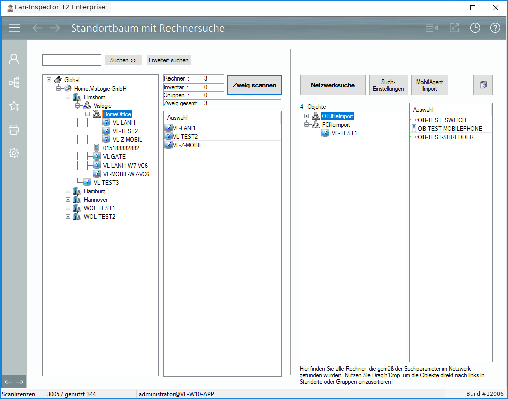Select VL-TEST2 in the Auswahl list
Viewport: 508px width, 399px height.
click(222, 136)
